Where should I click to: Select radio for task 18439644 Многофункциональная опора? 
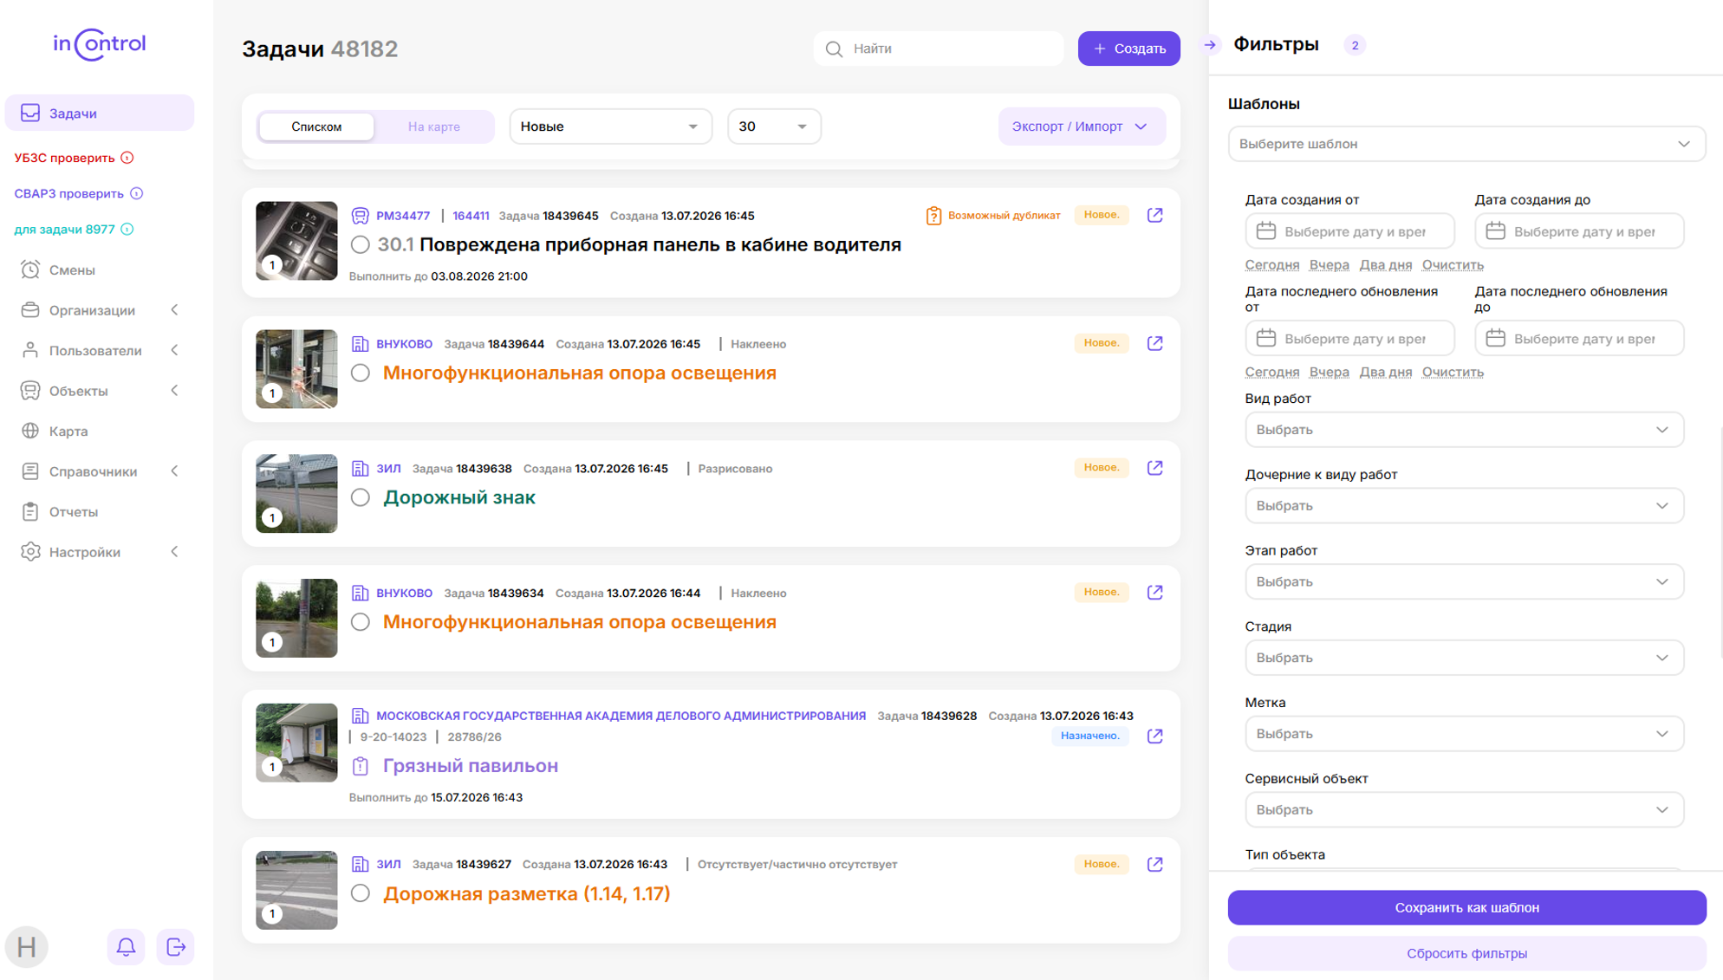point(361,373)
